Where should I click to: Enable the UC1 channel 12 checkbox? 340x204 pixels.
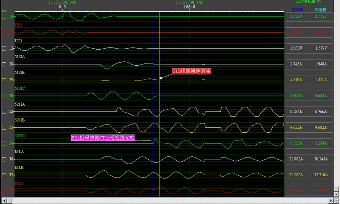click(4, 48)
